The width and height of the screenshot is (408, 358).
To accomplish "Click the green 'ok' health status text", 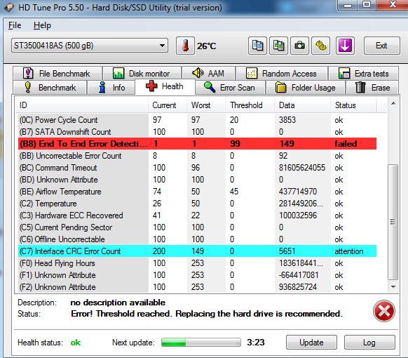I will click(x=76, y=343).
